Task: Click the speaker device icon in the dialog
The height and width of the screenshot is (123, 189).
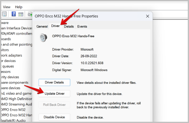Action: (43, 37)
